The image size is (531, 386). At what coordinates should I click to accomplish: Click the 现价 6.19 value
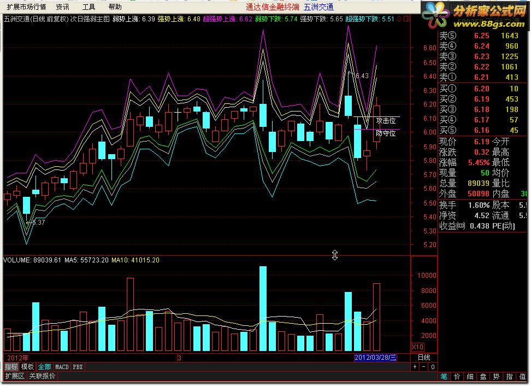481,142
